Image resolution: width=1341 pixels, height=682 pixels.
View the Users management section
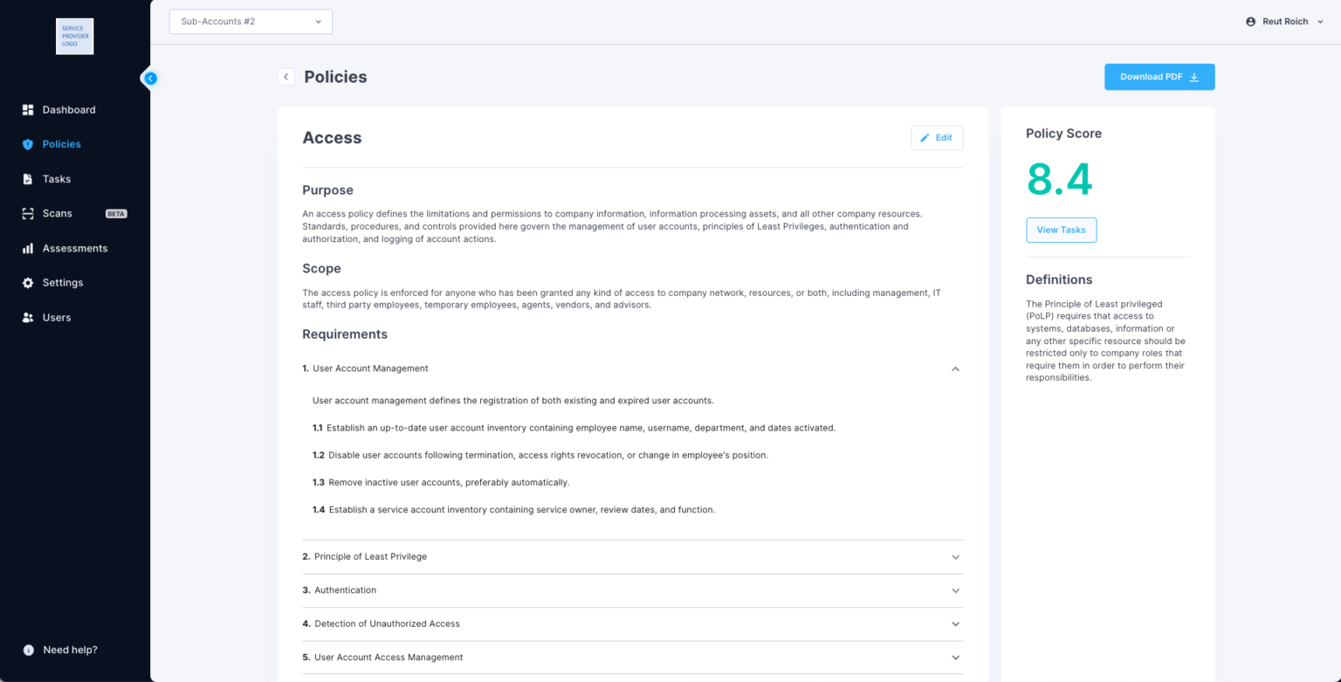pos(58,317)
